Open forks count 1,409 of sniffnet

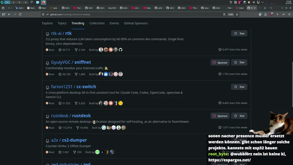coord(80,74)
